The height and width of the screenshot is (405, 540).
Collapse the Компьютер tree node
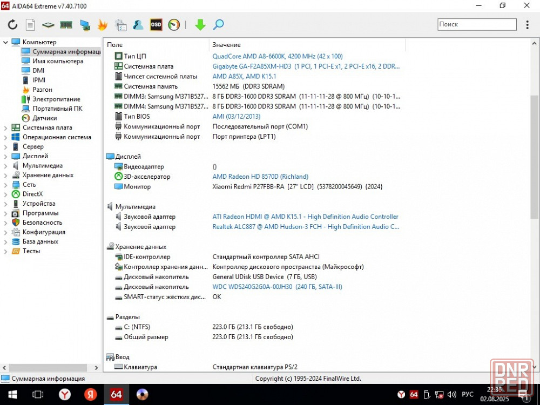tap(5, 42)
